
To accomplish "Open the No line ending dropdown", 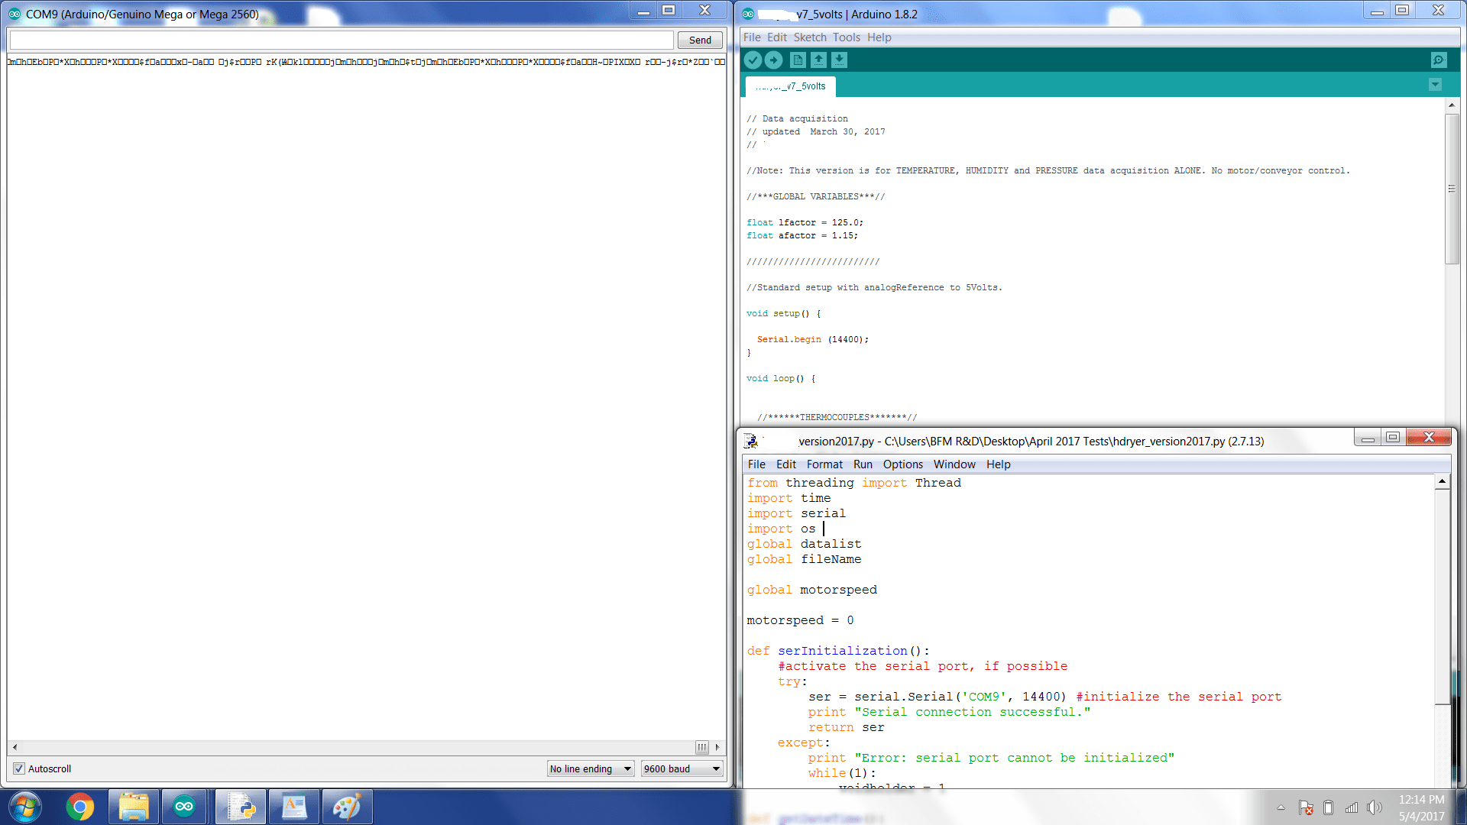I will [591, 768].
